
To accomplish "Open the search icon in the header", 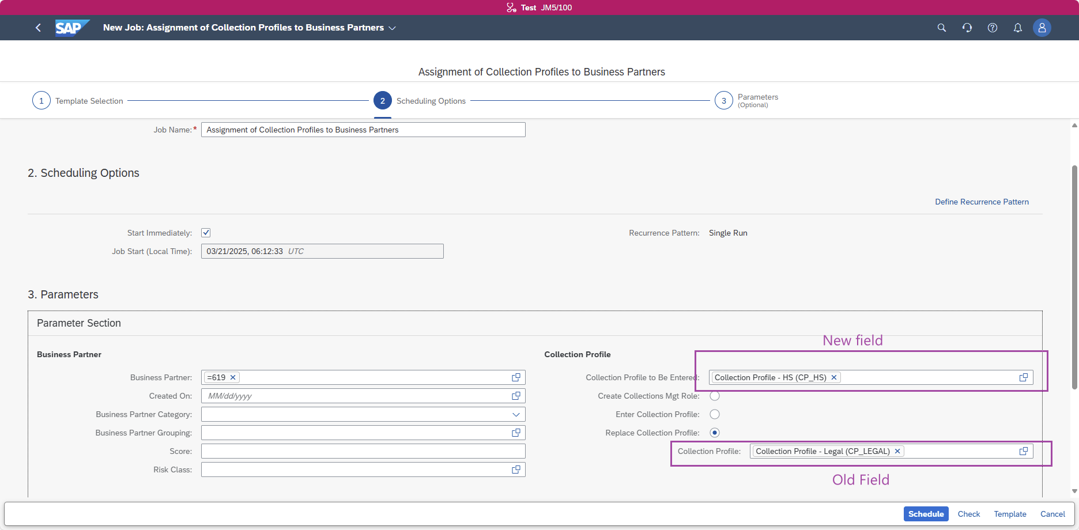I will pos(942,28).
